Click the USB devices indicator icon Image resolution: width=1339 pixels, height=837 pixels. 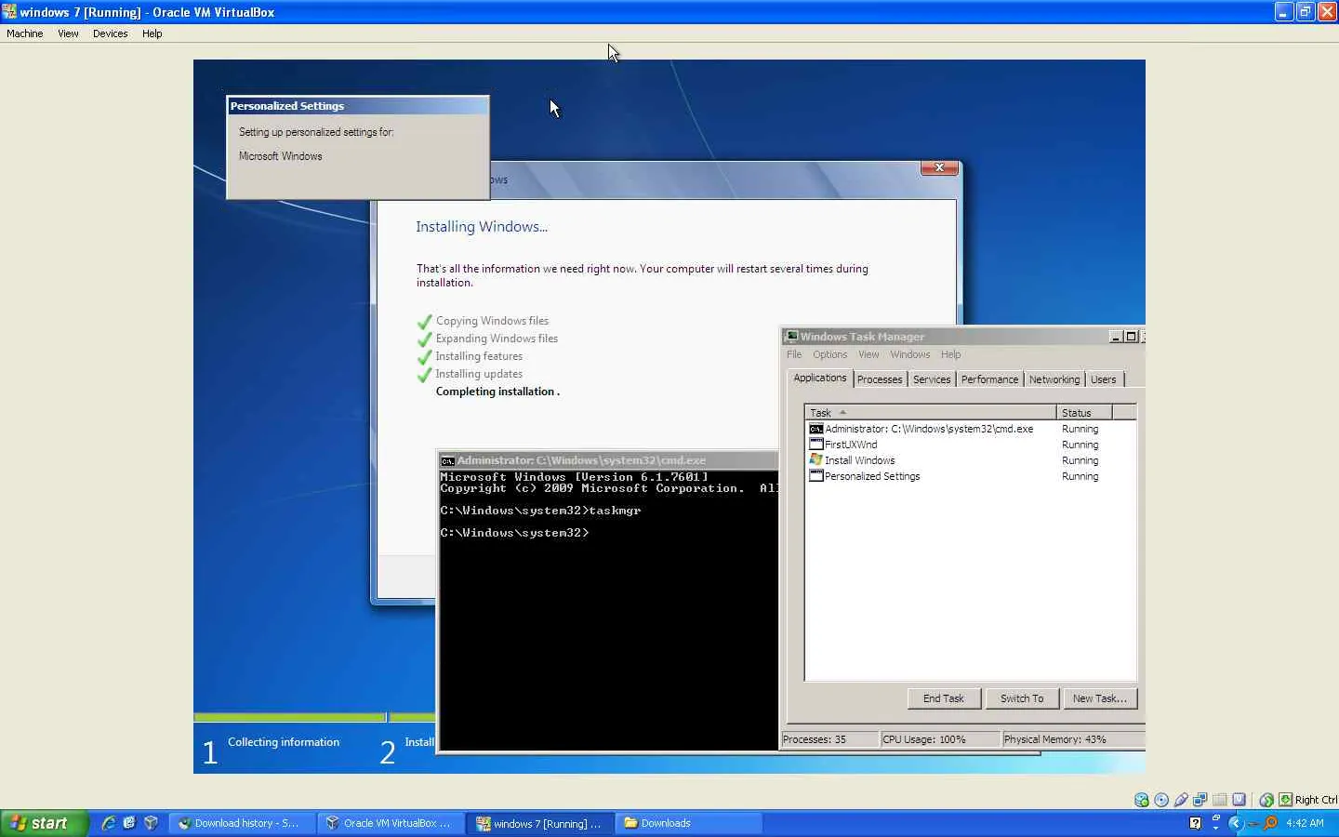tap(1181, 800)
